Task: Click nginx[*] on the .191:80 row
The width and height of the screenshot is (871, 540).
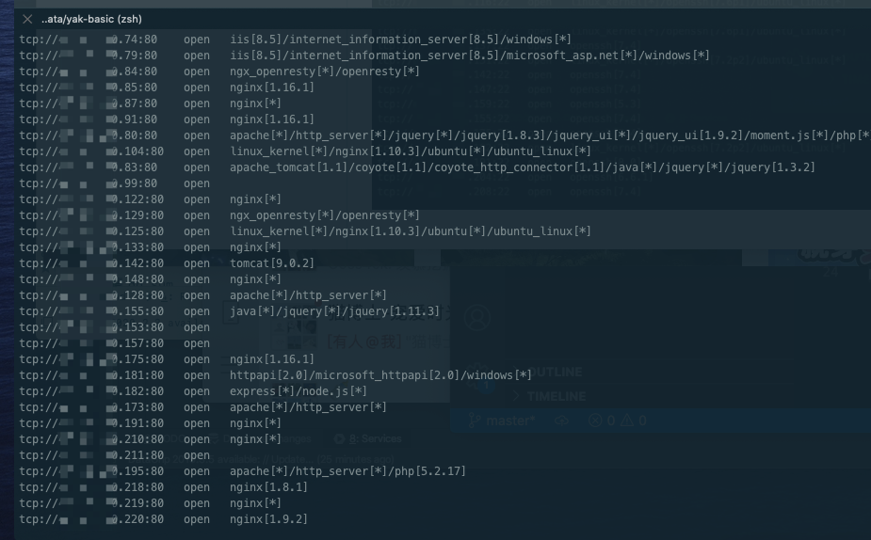Action: (255, 423)
